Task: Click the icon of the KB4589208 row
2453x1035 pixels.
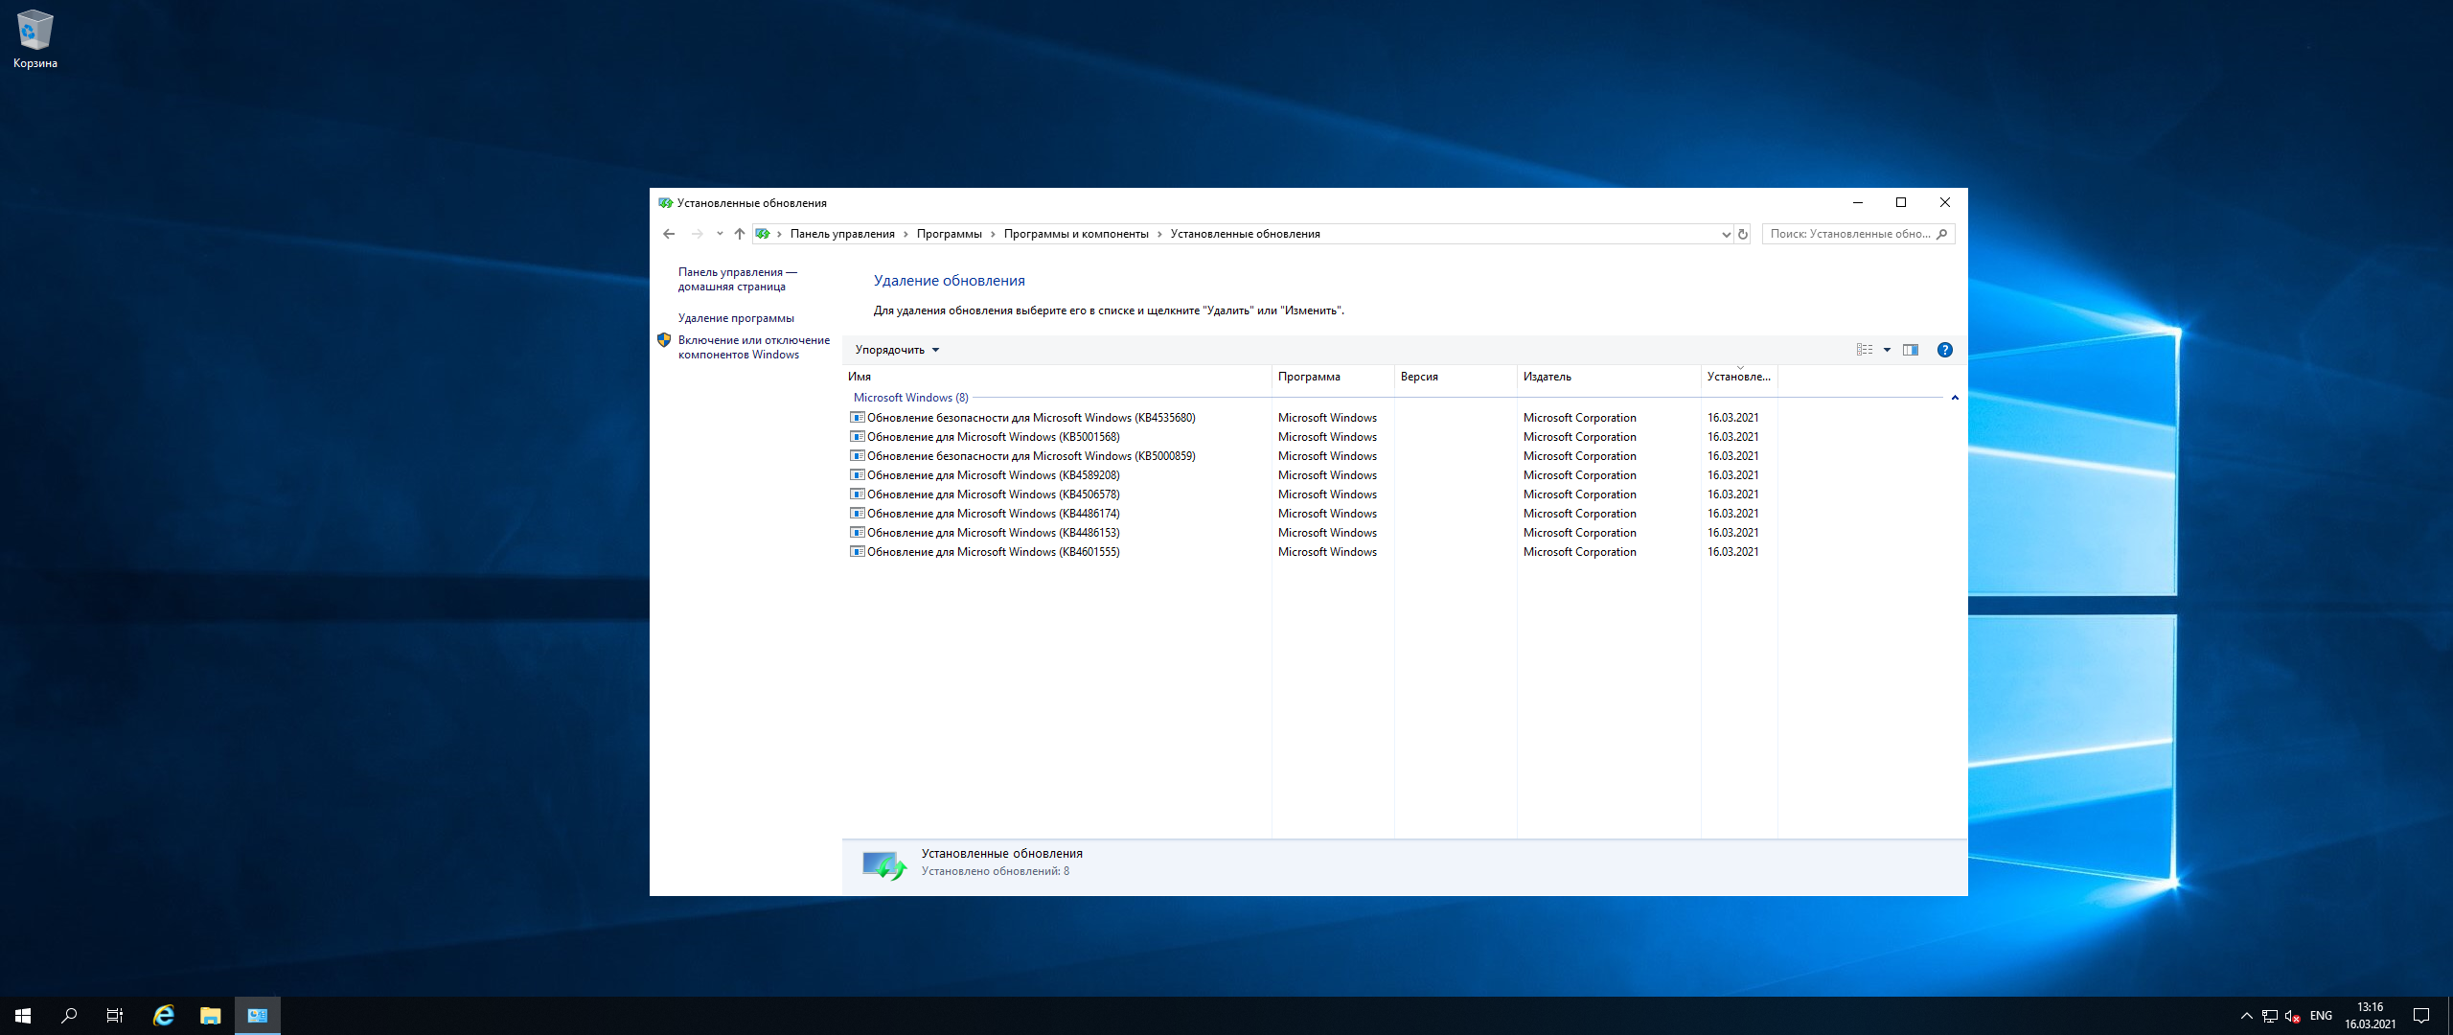Action: 858,475
